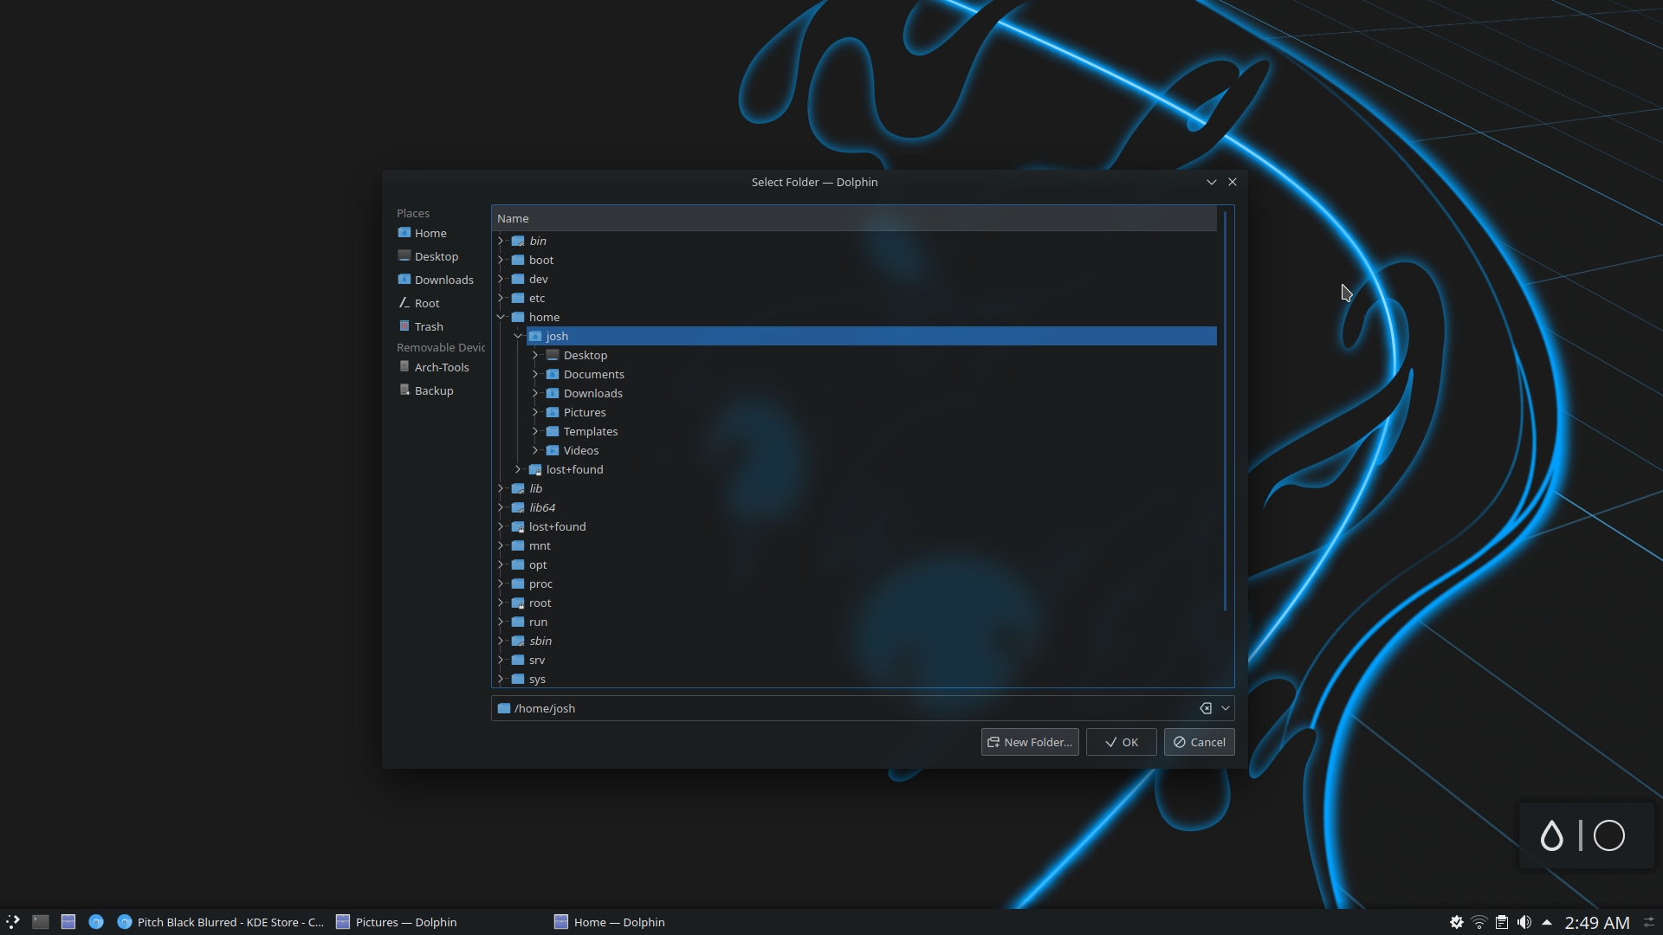This screenshot has width=1663, height=935.
Task: Expand the boot folder
Action: coord(501,260)
